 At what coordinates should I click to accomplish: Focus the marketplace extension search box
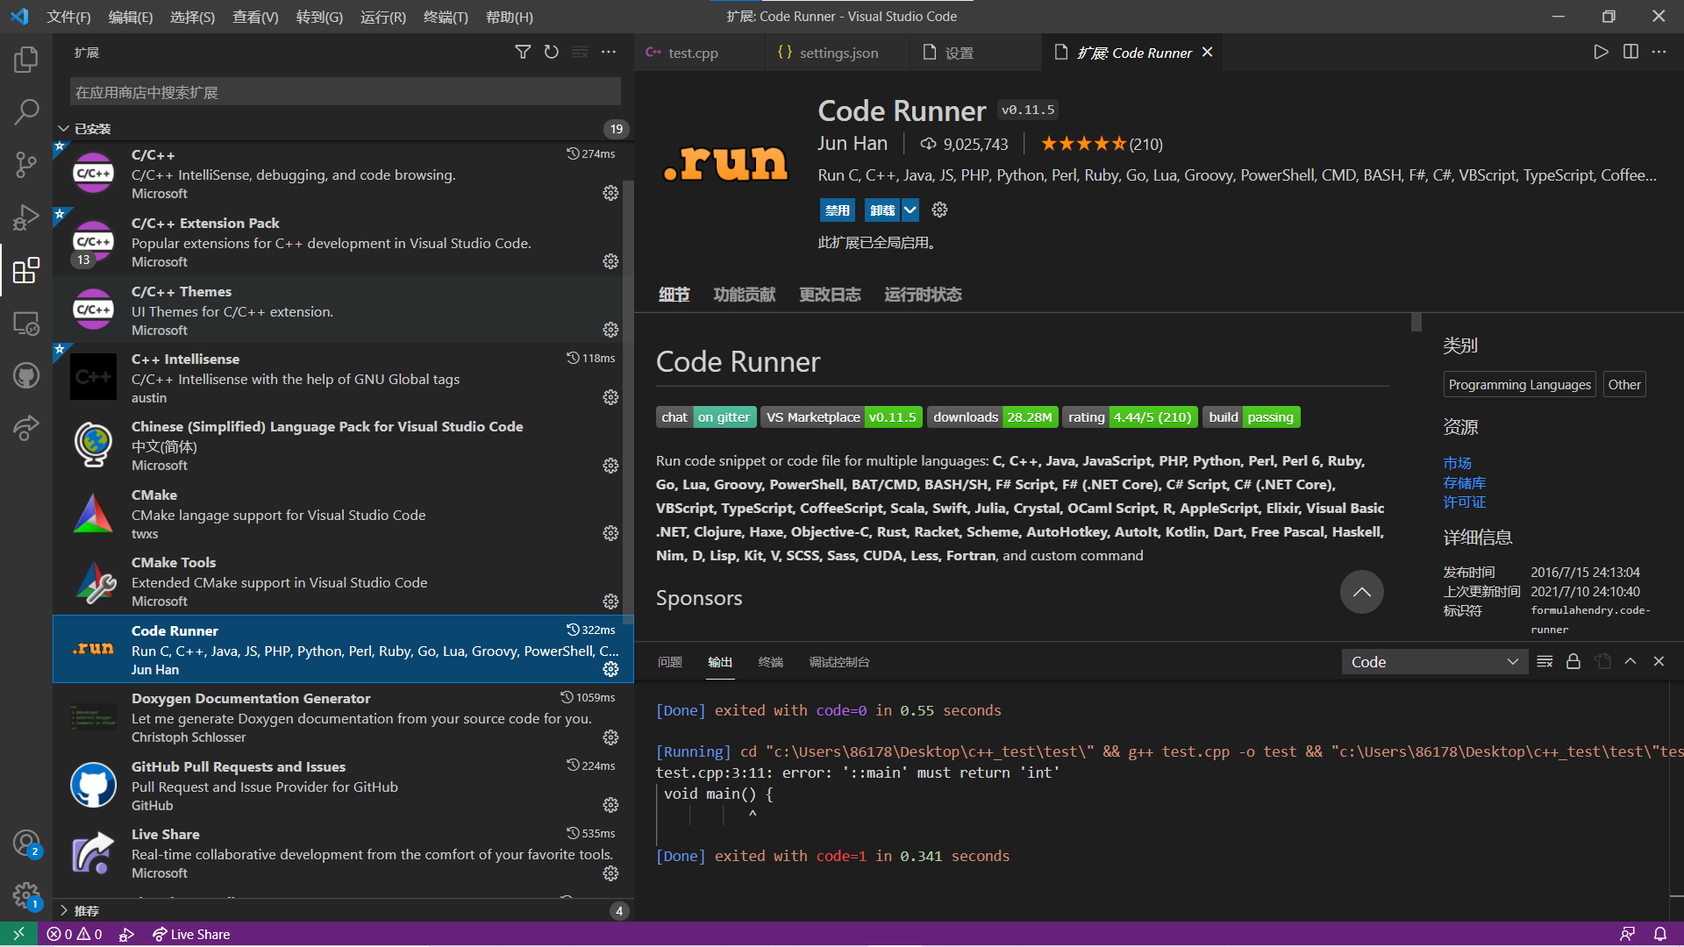click(346, 92)
